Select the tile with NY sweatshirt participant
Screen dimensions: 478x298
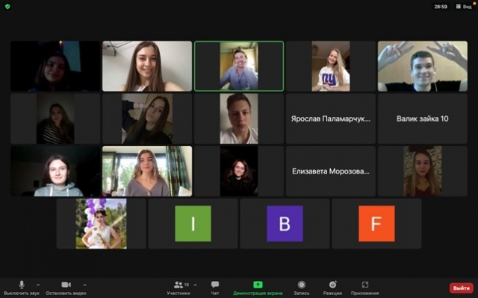(x=331, y=66)
